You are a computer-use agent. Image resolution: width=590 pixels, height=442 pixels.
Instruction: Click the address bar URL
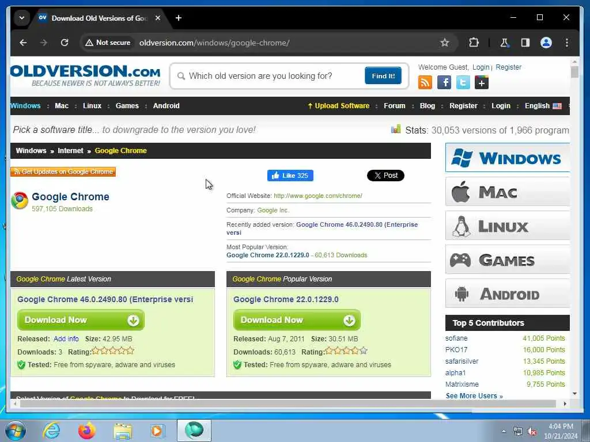[214, 43]
